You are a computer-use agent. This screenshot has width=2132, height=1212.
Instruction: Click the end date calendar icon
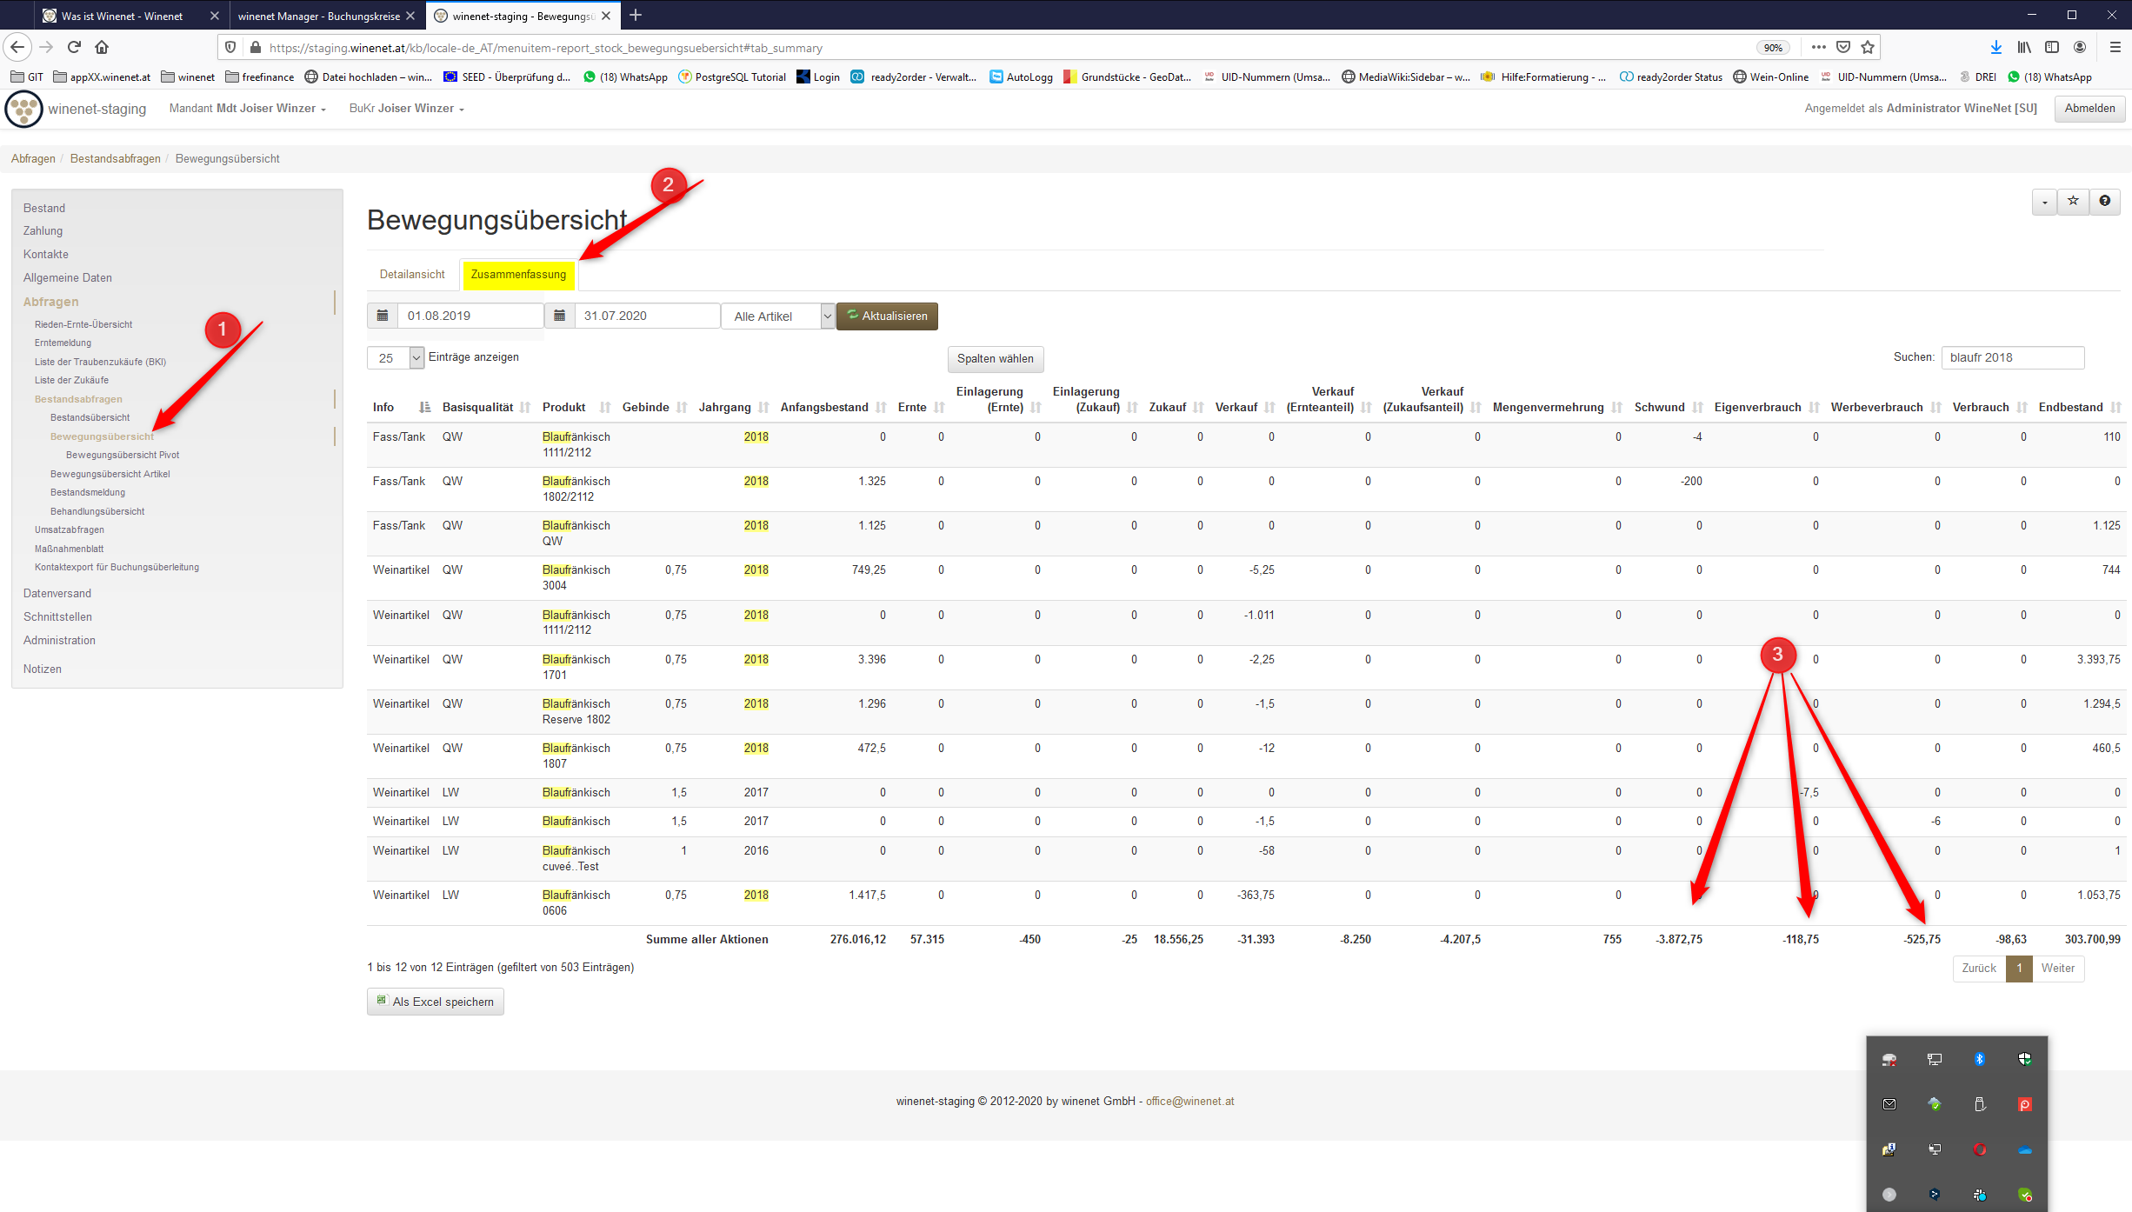[560, 316]
